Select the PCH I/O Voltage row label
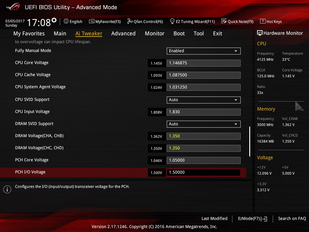 (x=30, y=172)
